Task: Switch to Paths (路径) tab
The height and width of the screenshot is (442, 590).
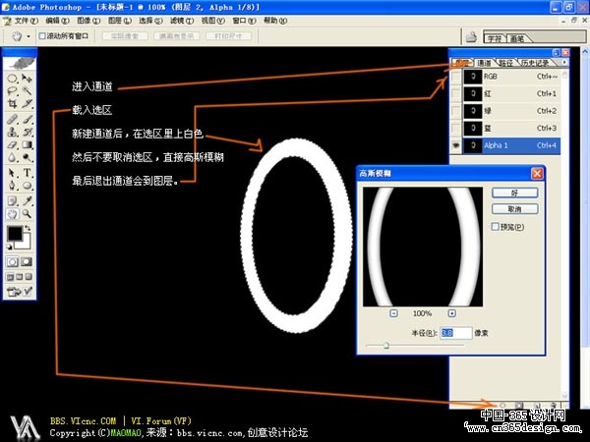Action: [506, 63]
